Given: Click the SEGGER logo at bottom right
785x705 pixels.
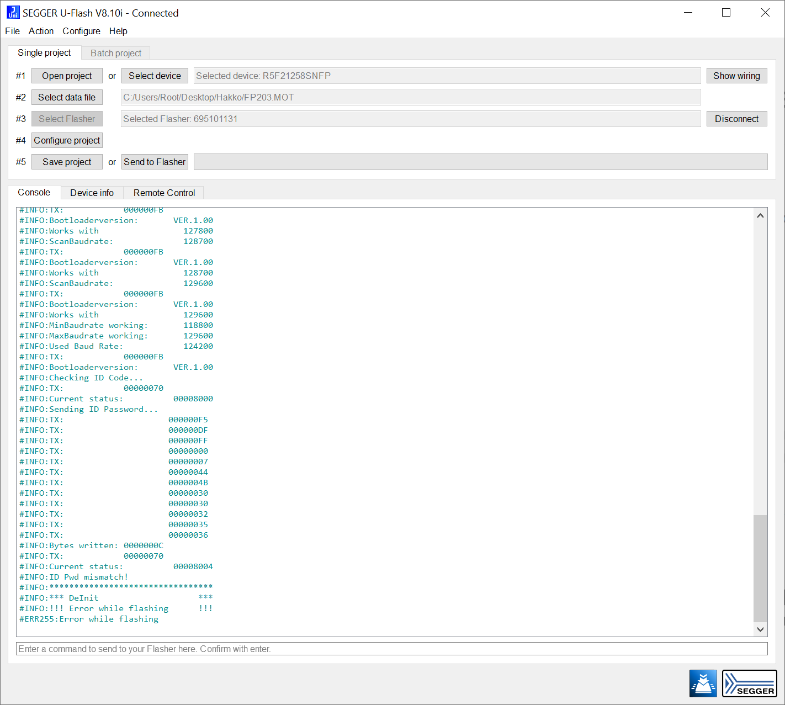Looking at the screenshot, I should [x=749, y=683].
